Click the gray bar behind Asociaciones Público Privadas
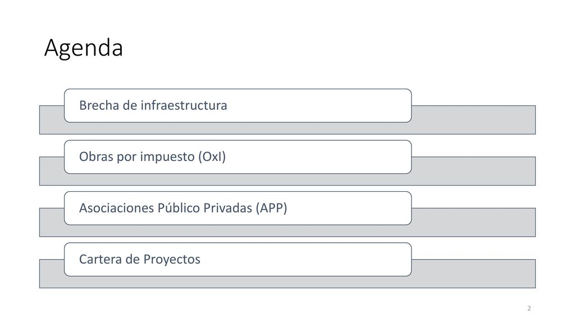The width and height of the screenshot is (575, 323). coord(473,222)
